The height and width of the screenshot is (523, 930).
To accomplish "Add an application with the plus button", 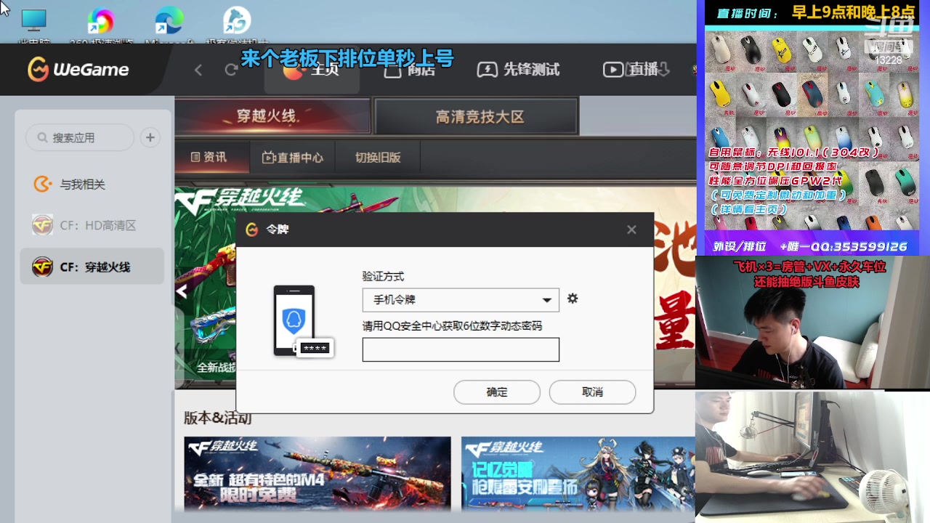I will (x=150, y=137).
